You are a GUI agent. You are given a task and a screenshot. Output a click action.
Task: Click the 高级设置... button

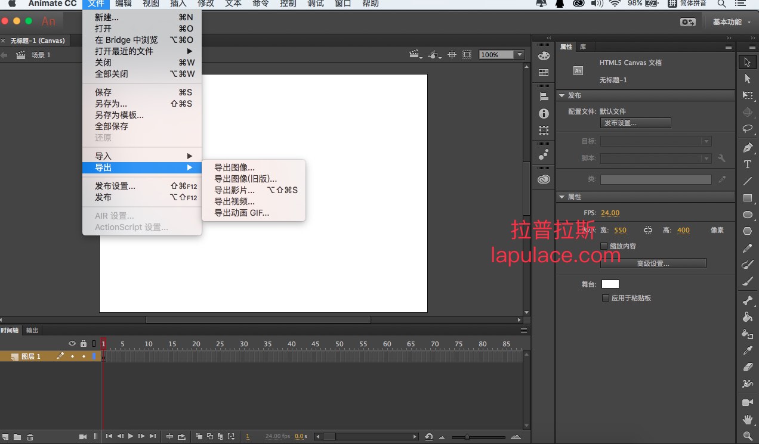(x=653, y=263)
